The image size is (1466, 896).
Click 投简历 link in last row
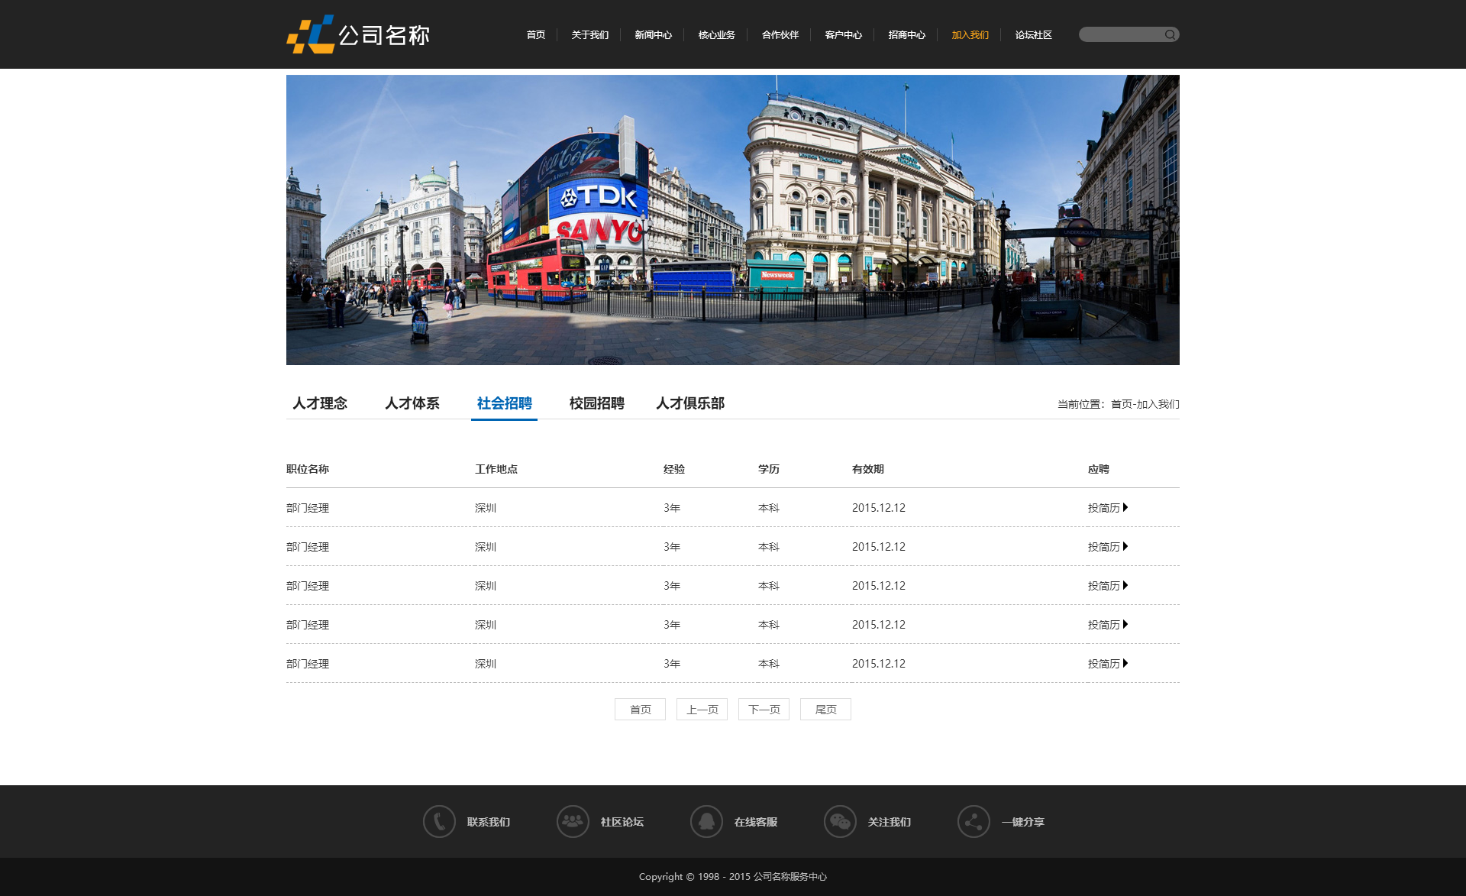tap(1104, 664)
